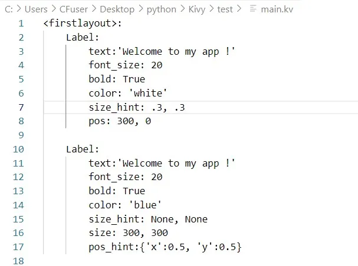Click the pos_hint dictionary line
This screenshot has width=358, height=266.
point(165,247)
